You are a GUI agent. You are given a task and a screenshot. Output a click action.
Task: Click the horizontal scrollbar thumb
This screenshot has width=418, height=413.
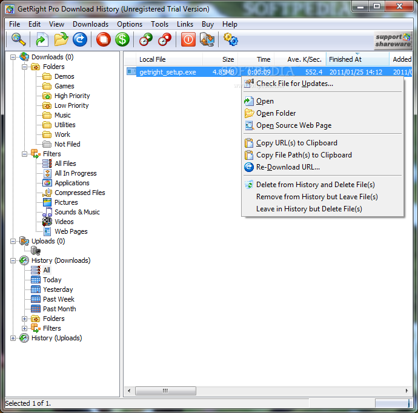pyautogui.click(x=165, y=391)
